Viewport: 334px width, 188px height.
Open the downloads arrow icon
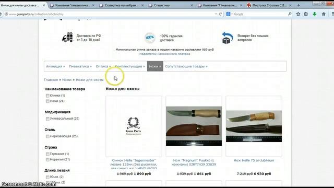(x=314, y=14)
